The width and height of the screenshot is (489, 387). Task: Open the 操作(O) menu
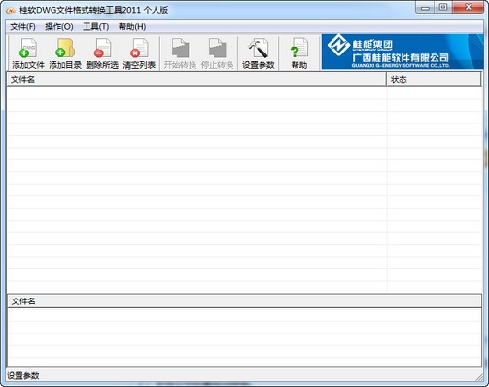(59, 27)
